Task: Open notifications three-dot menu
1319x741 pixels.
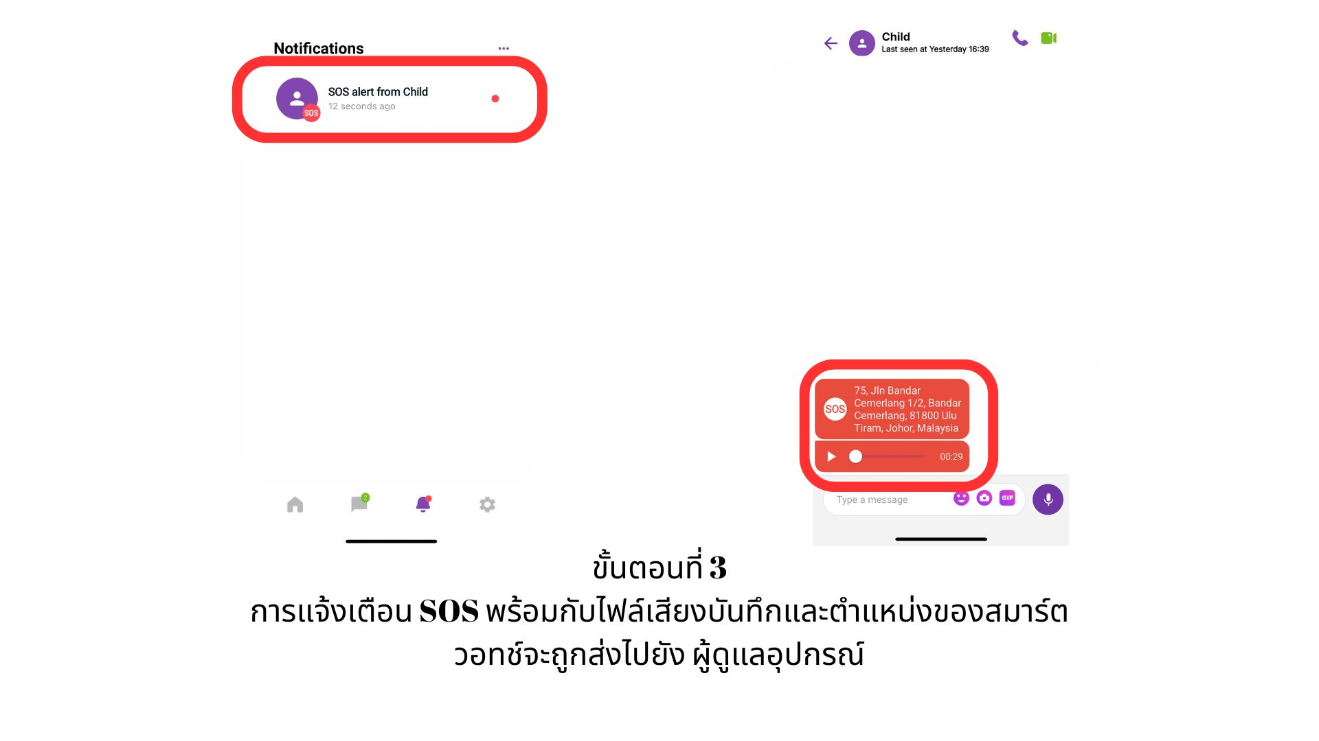Action: [x=504, y=49]
